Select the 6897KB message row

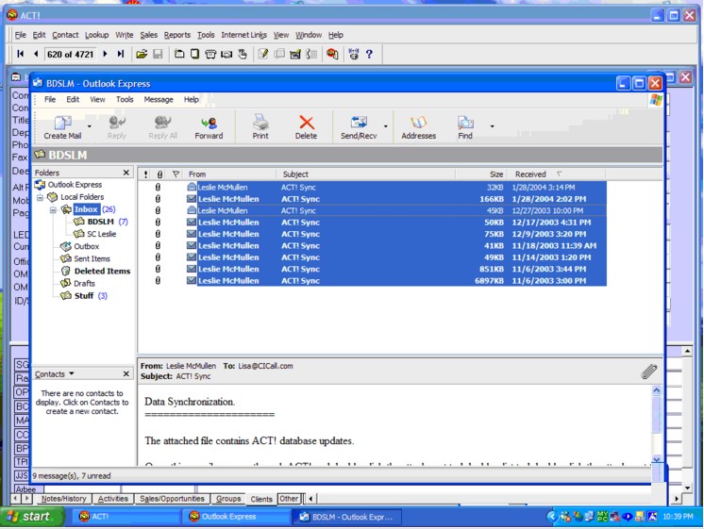[374, 280]
